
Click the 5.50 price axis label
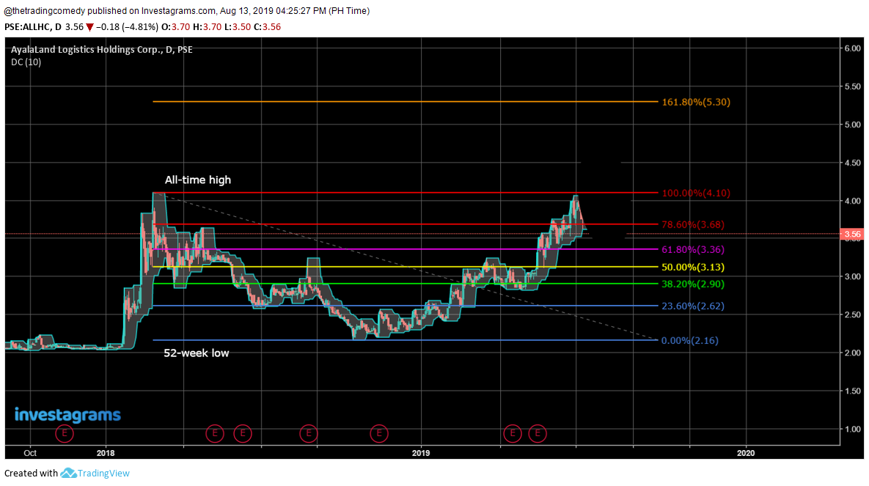pos(852,86)
